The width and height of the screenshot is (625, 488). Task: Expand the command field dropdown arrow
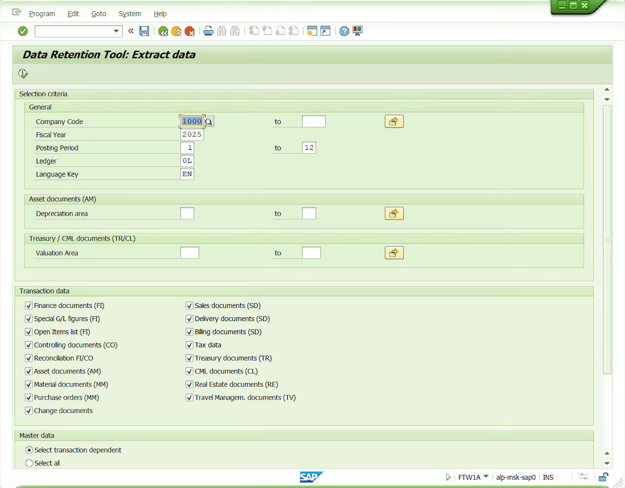pos(116,31)
